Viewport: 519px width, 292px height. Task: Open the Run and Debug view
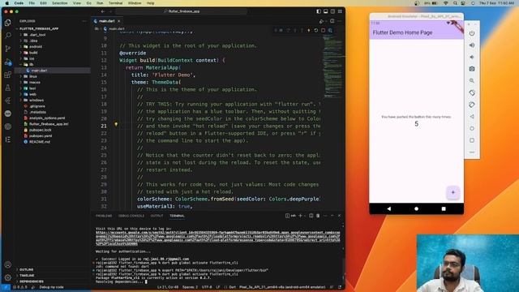(8, 62)
